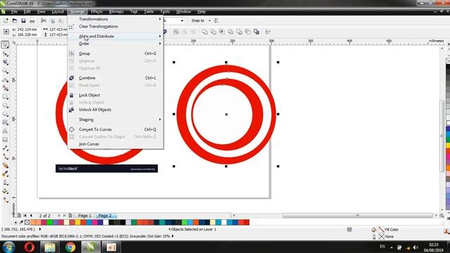Screen dimensions: 450x253
Task: Click the Cut scissors icon
Action: 44,20
